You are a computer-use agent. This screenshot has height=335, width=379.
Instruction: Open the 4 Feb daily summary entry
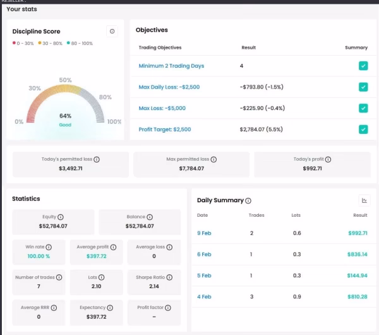coord(204,297)
